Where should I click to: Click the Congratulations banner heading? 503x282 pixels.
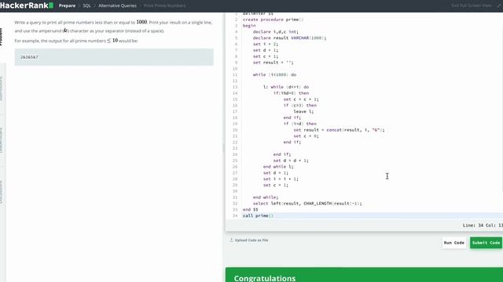(x=265, y=278)
